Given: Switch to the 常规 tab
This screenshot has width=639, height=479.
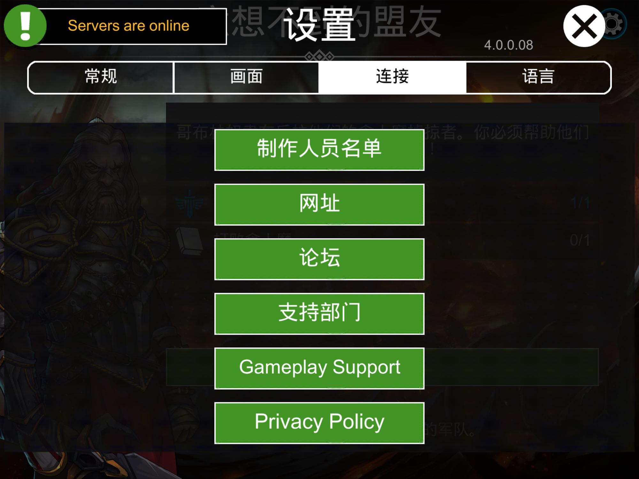Looking at the screenshot, I should 101,77.
